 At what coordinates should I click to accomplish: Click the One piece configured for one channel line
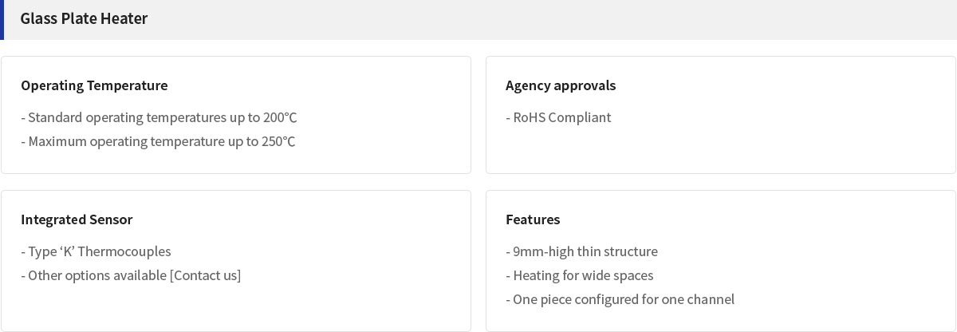[x=620, y=299]
